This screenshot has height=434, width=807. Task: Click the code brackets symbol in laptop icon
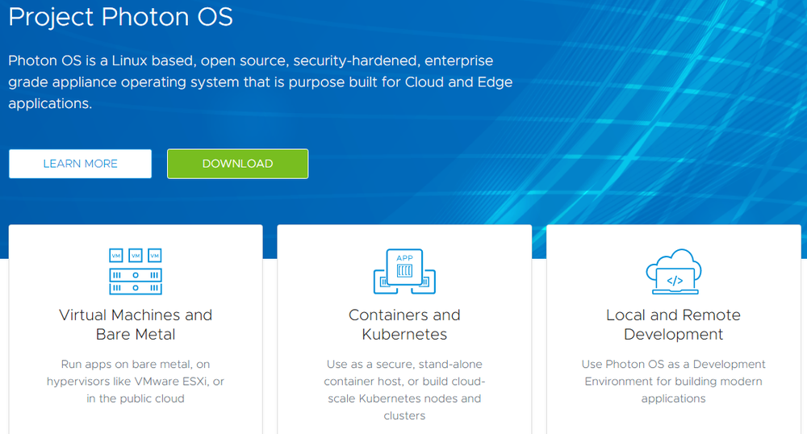(675, 281)
